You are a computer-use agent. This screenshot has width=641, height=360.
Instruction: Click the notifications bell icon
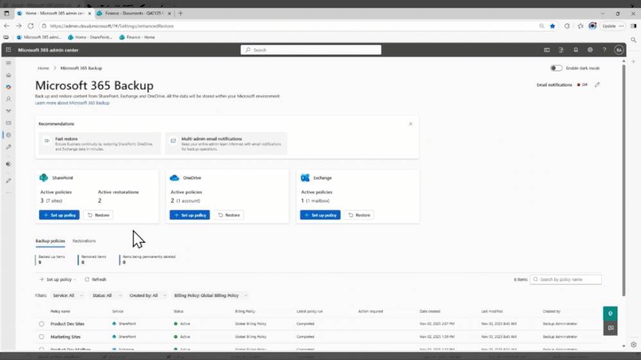pos(575,50)
